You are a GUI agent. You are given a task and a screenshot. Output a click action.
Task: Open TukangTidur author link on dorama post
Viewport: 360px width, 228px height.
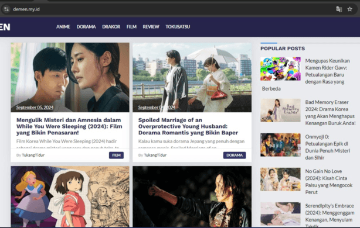[155, 155]
